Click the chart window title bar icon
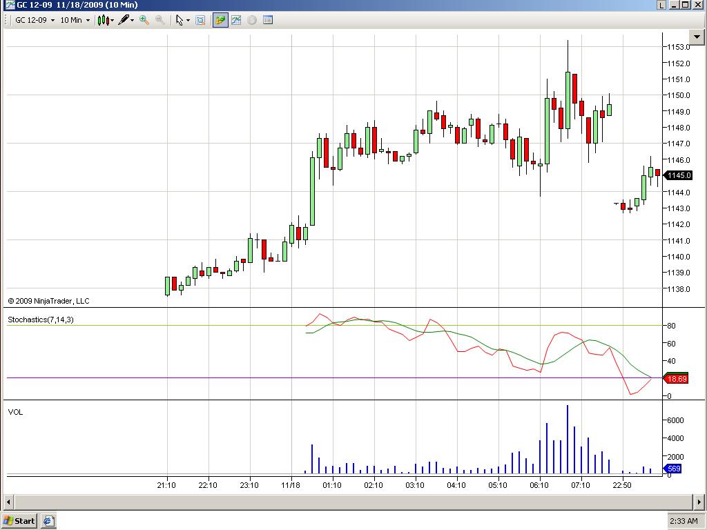The width and height of the screenshot is (707, 530). (x=9, y=5)
